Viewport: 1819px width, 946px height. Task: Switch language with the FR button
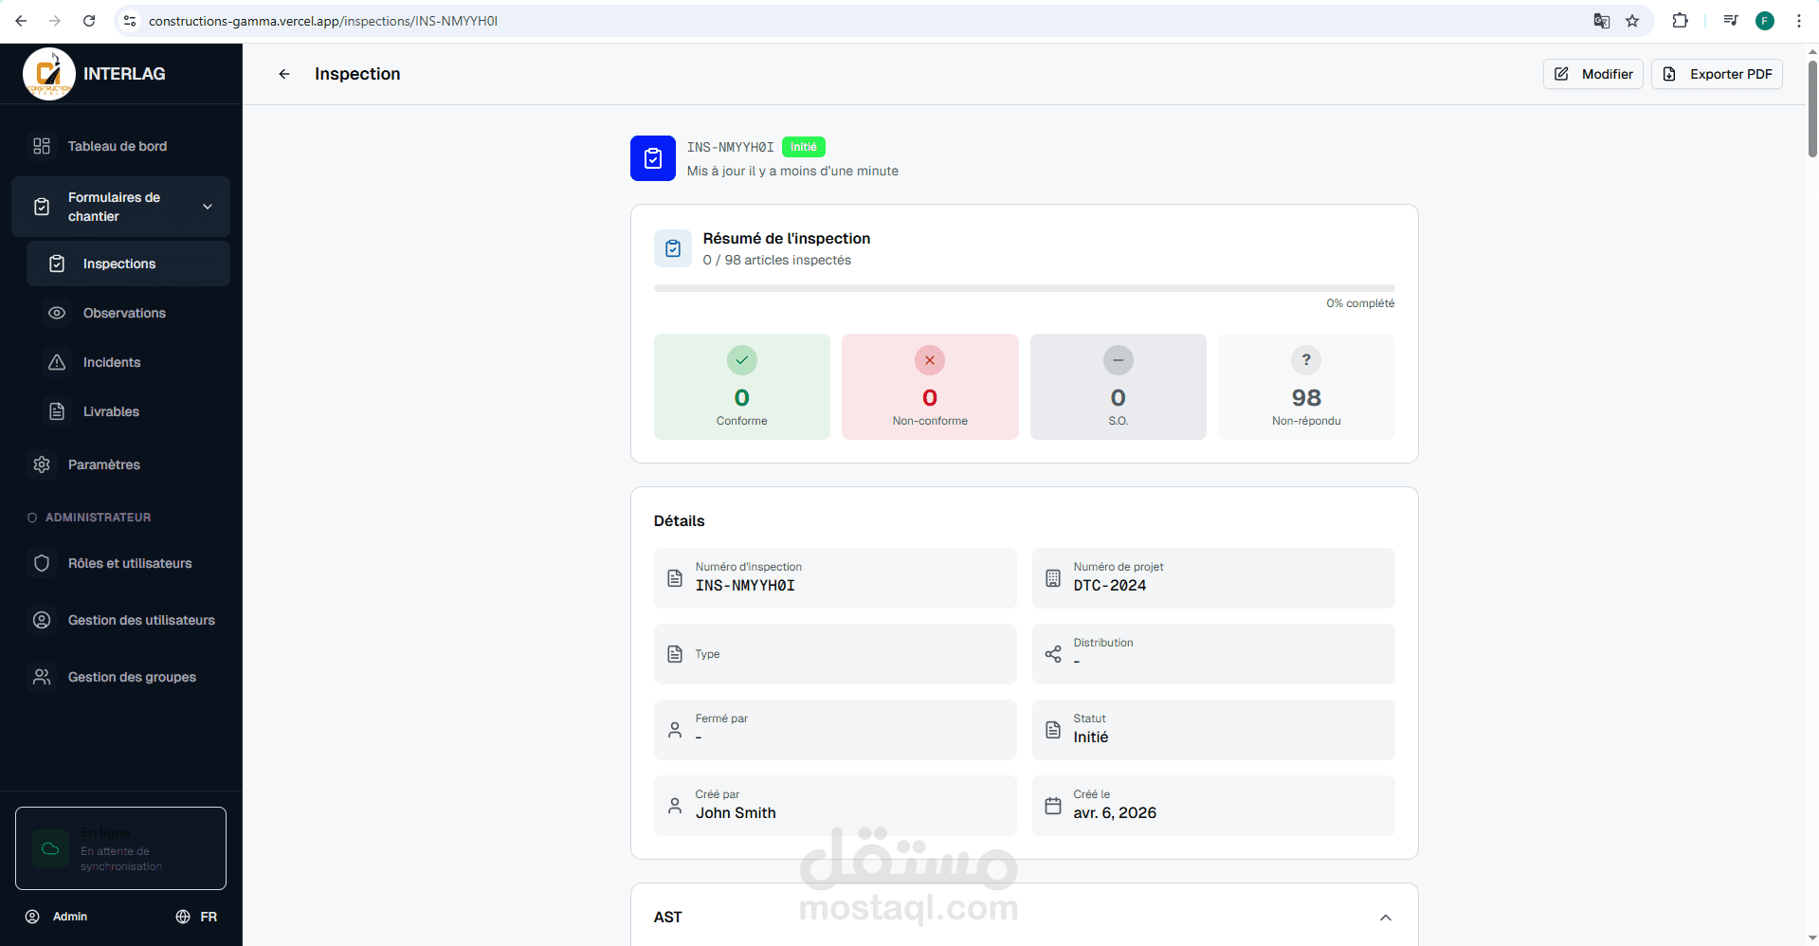coord(196,917)
